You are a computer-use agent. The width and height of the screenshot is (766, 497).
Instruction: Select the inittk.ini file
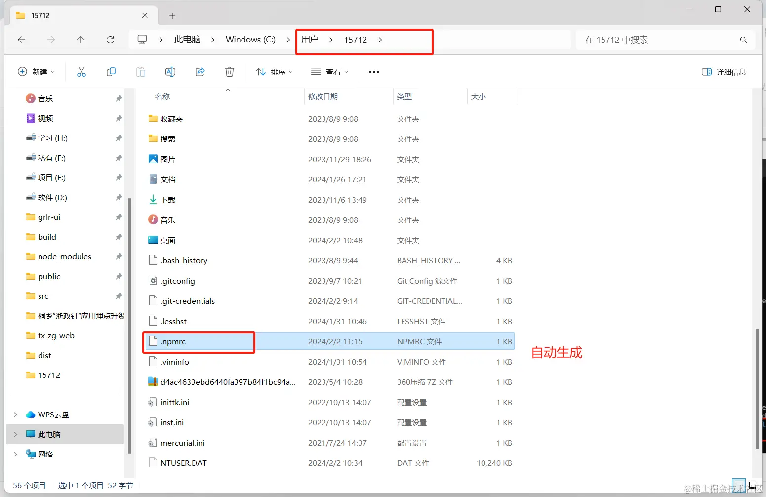click(x=329, y=402)
